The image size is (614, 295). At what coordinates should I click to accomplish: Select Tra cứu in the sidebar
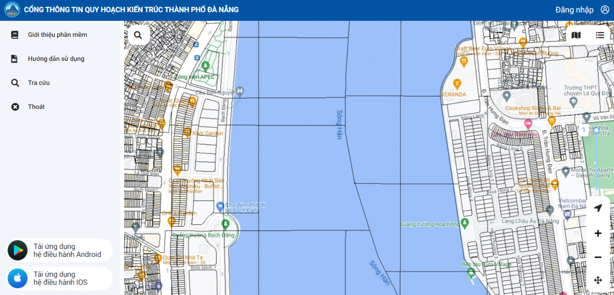pos(39,83)
